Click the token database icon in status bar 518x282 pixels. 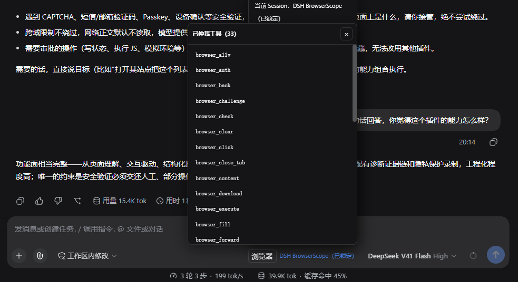pyautogui.click(x=261, y=276)
